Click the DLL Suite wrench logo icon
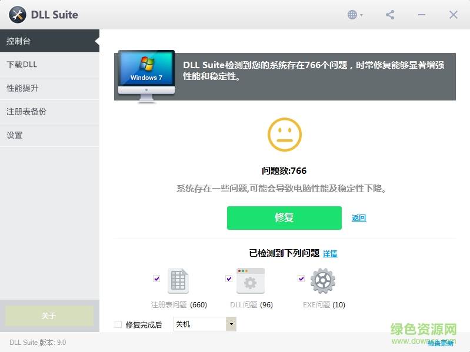 click(x=18, y=15)
